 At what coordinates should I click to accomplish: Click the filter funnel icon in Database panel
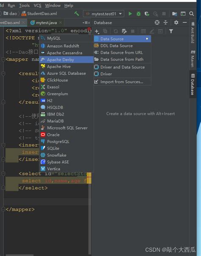(x=171, y=31)
